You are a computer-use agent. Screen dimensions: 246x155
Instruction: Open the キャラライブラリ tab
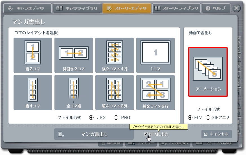coord(77,8)
